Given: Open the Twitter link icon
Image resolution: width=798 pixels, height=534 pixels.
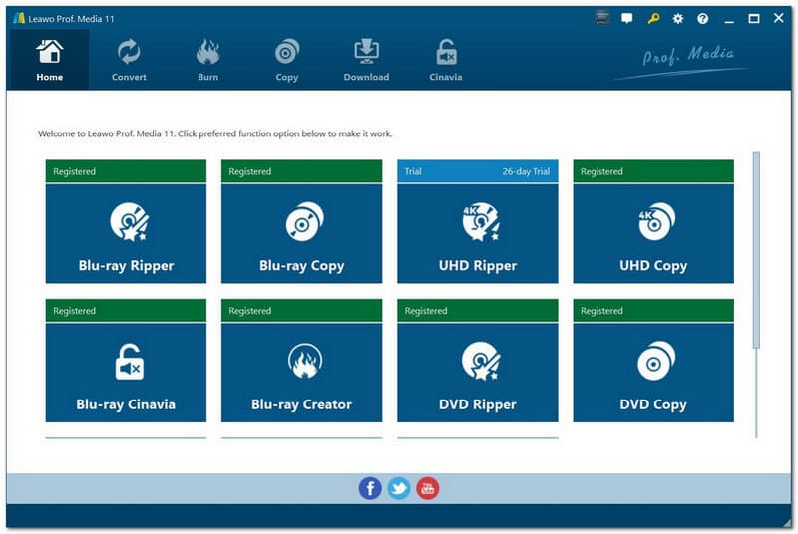Looking at the screenshot, I should pyautogui.click(x=399, y=488).
